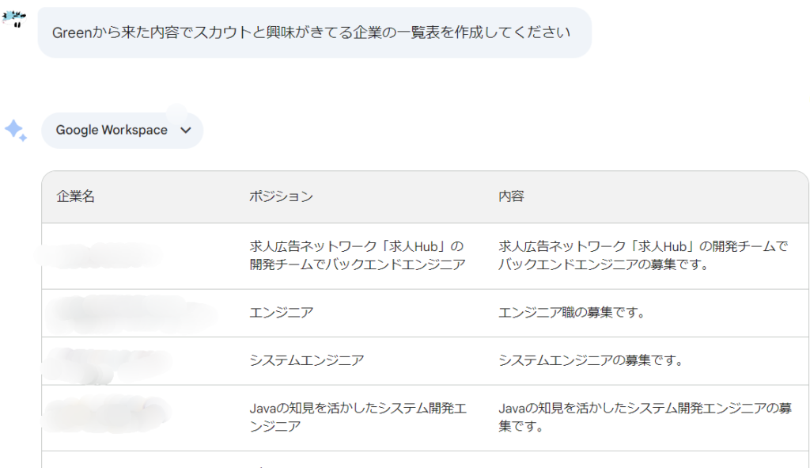
Task: Click the エンジニア職の募集です content cell
Action: pos(571,313)
